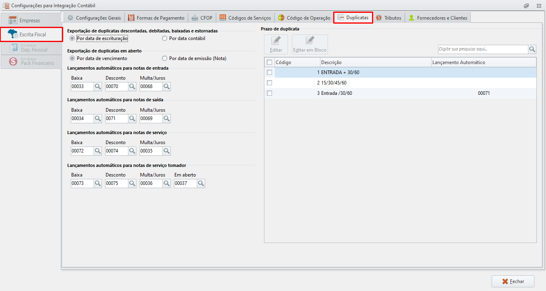Select Empresas in the left sidebar
The width and height of the screenshot is (546, 291).
click(x=31, y=20)
